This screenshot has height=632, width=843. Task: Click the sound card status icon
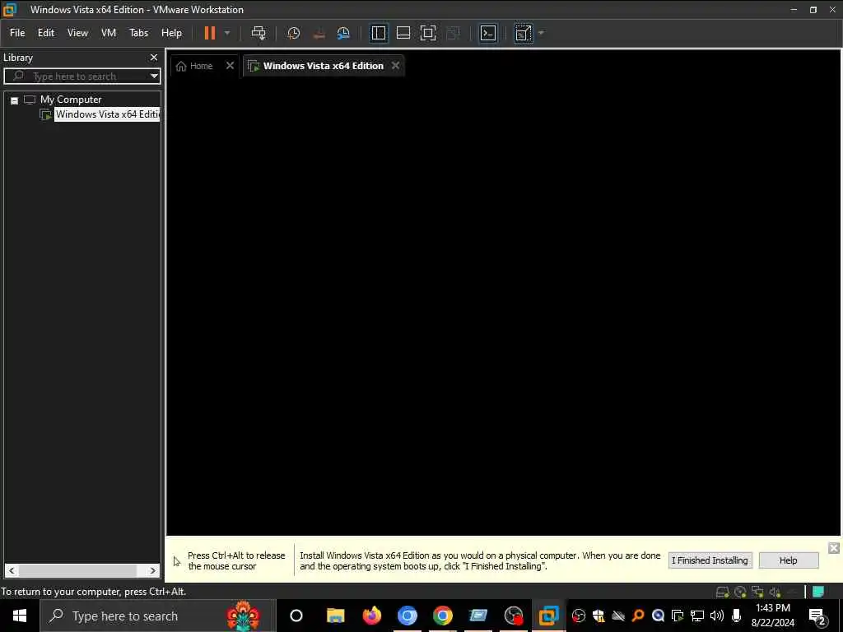coord(775,592)
